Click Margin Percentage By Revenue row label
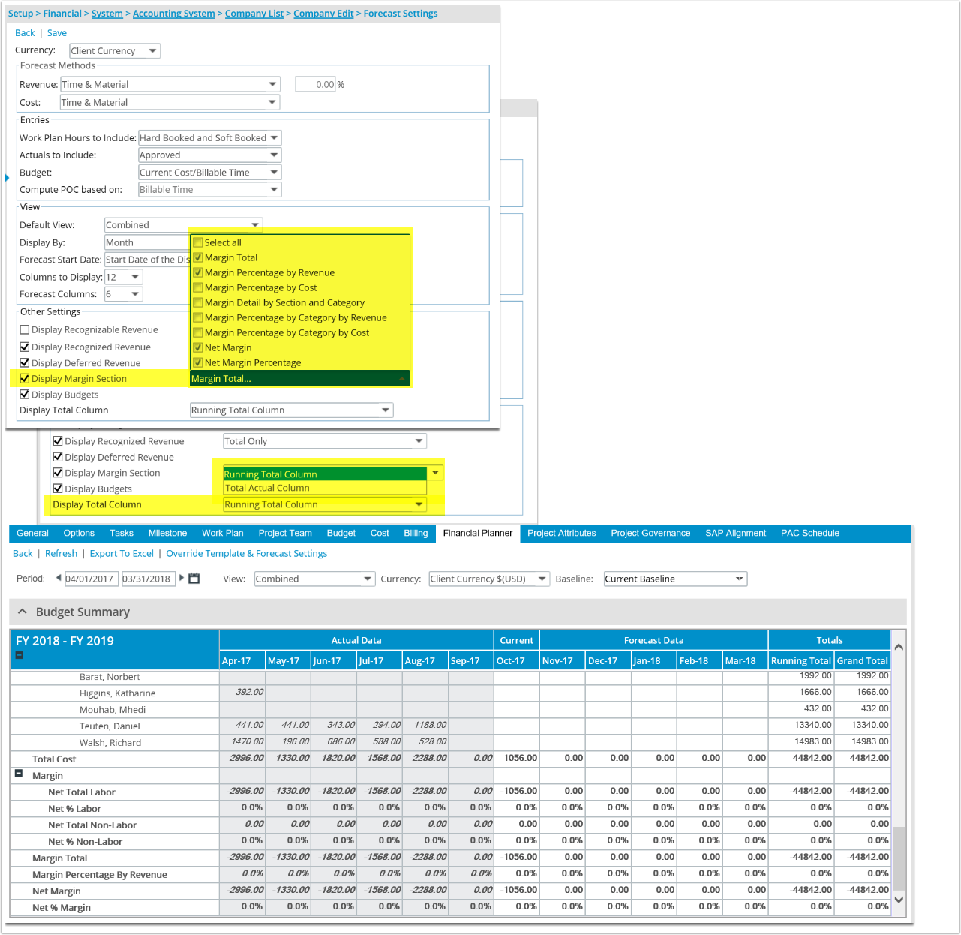This screenshot has width=961, height=935. [x=100, y=875]
